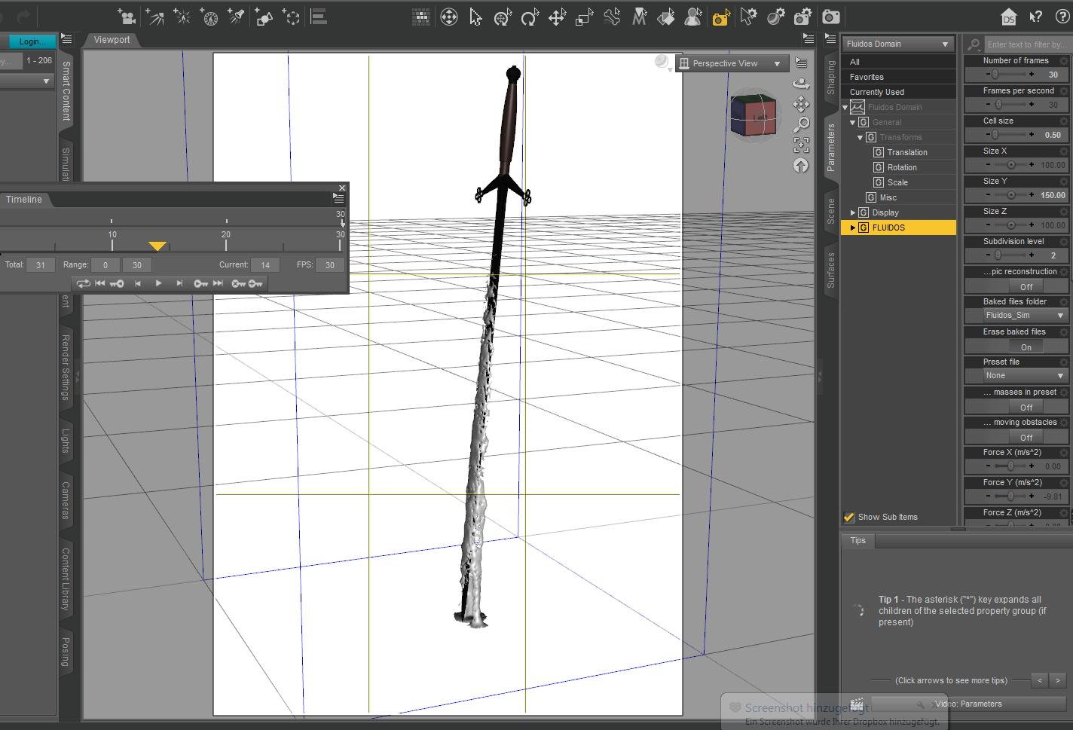This screenshot has width=1073, height=730.
Task: Open the Render Settings side tab
Action: coord(66,368)
